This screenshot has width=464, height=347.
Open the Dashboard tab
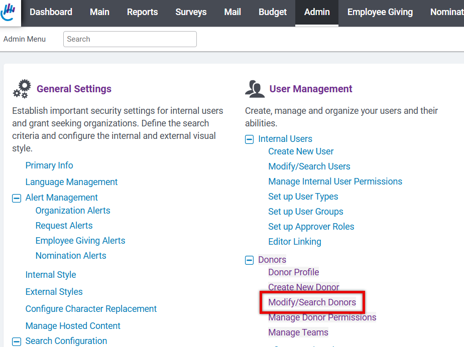coord(51,12)
